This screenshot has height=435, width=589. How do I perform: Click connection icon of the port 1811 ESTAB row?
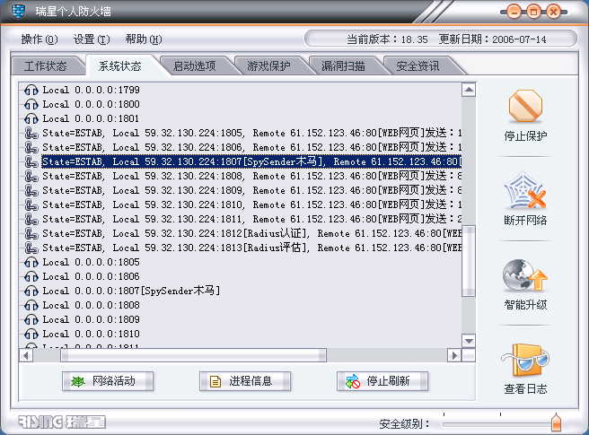pyautogui.click(x=31, y=219)
